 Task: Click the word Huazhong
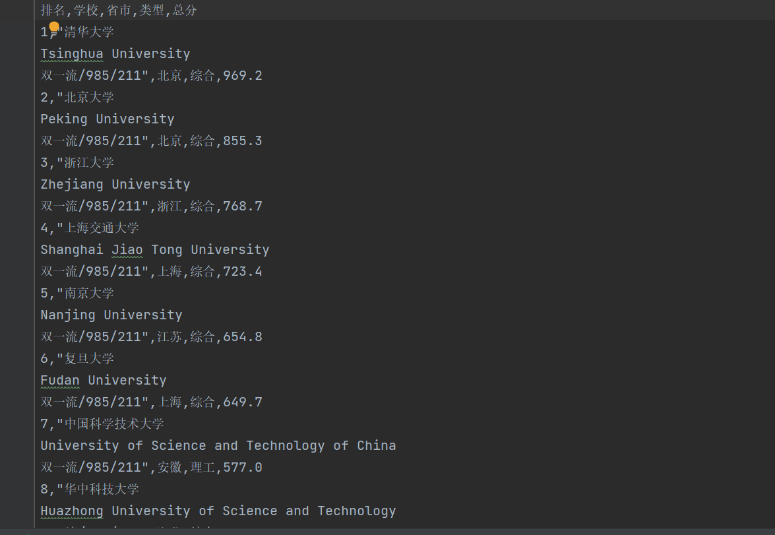point(72,511)
